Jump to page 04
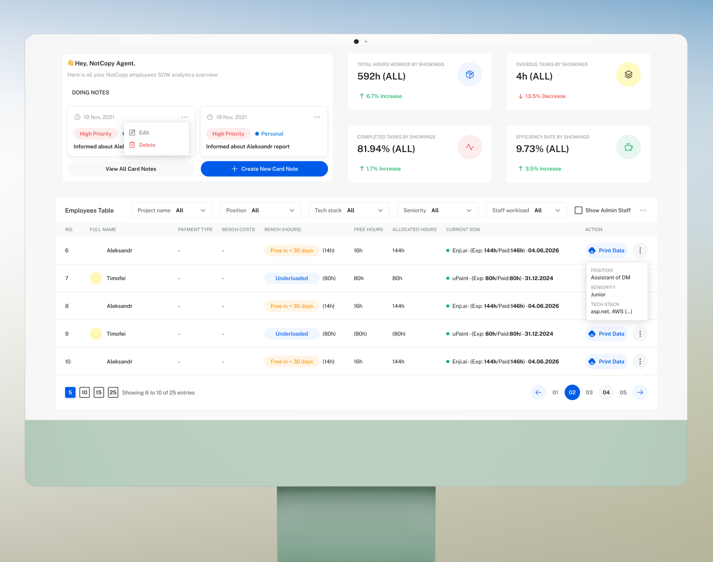 606,393
